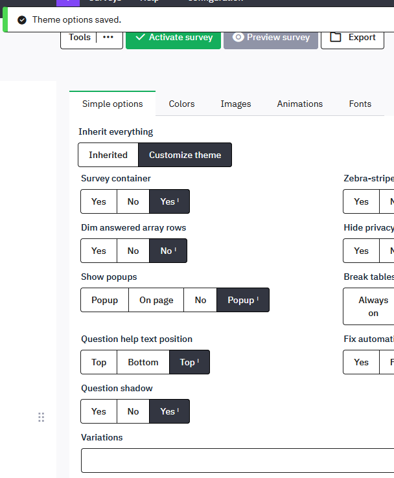The width and height of the screenshot is (394, 478).
Task: Select Always on for Break tables
Action: [373, 306]
